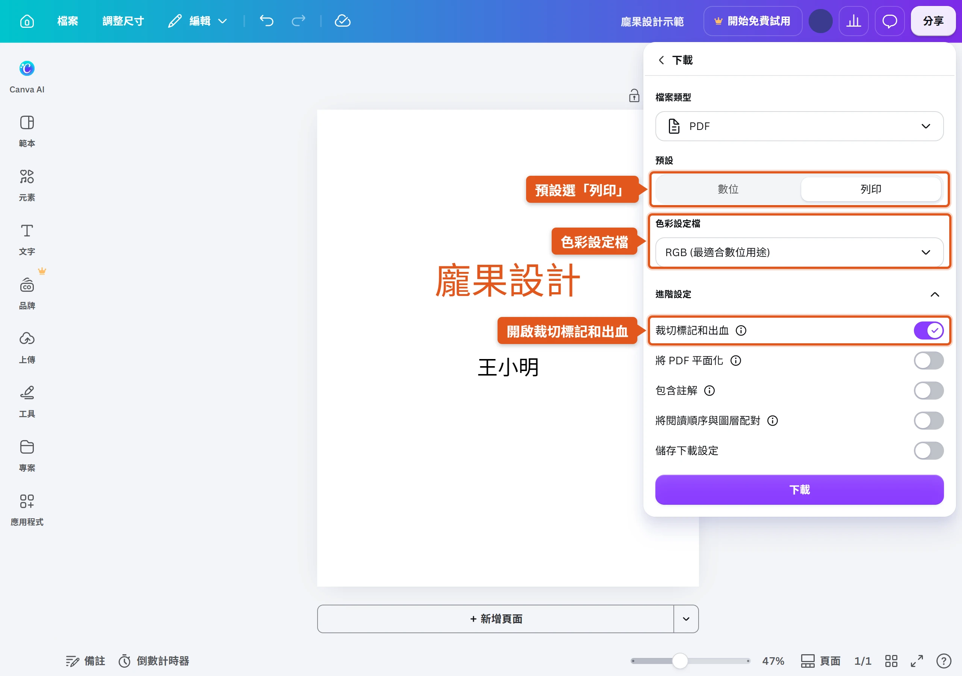Viewport: 962px width, 676px height.
Task: Click the redo arrow icon
Action: point(298,21)
